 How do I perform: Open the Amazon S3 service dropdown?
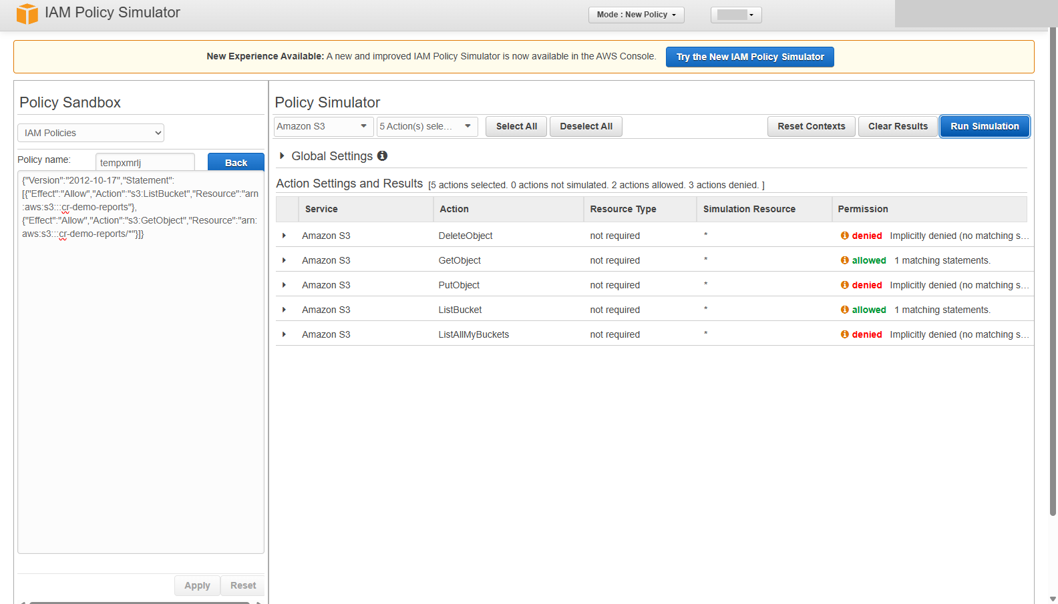click(x=323, y=126)
